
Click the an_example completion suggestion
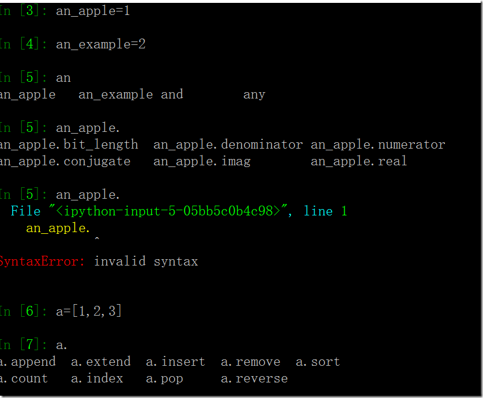(x=115, y=94)
